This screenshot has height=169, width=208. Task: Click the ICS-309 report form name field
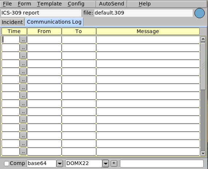tap(41, 13)
